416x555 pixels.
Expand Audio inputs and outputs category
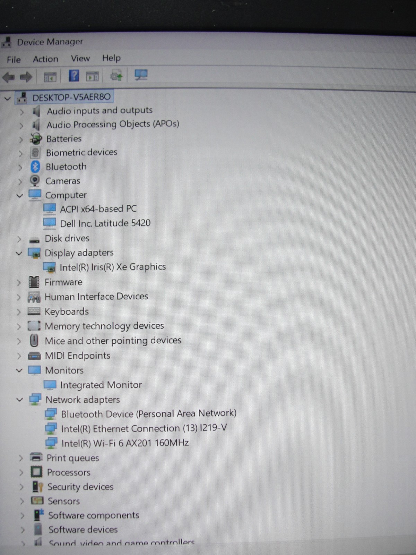pos(21,112)
